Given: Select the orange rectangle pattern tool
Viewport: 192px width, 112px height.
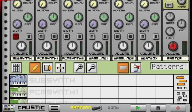Looking at the screenshot, I should click(x=123, y=68).
